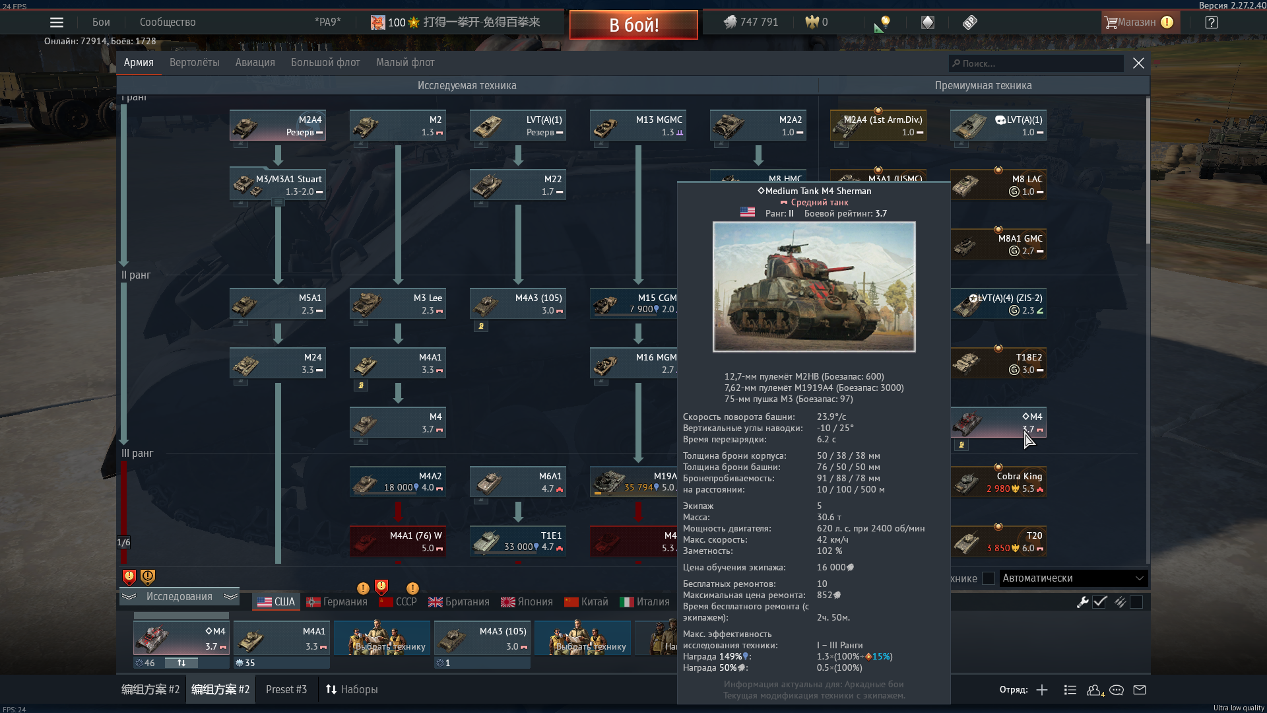The height and width of the screenshot is (713, 1267).
Task: Select the Германия nation tab
Action: pyautogui.click(x=337, y=602)
